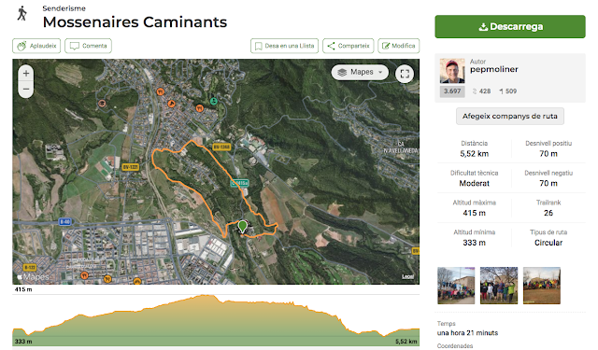Zoom in on the map
Screen dimensions: 598x350
(x=26, y=73)
